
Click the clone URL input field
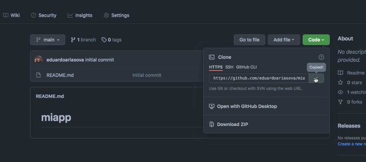pos(259,78)
